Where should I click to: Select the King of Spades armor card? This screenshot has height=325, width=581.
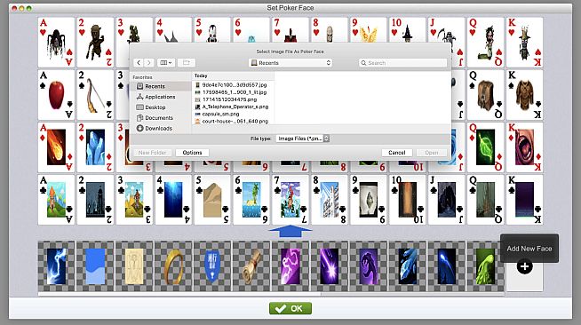(524, 95)
